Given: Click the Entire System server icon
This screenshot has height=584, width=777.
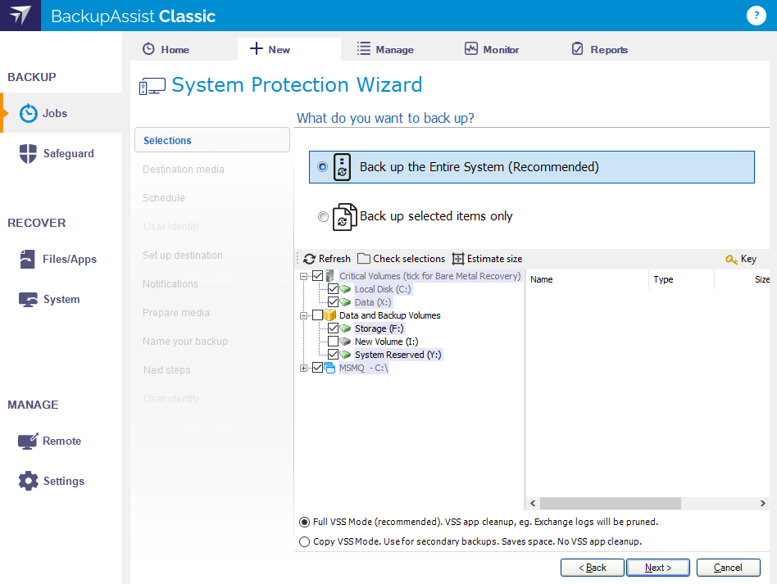Looking at the screenshot, I should [342, 167].
